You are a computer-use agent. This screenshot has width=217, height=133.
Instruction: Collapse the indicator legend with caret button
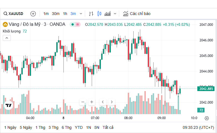(7, 38)
